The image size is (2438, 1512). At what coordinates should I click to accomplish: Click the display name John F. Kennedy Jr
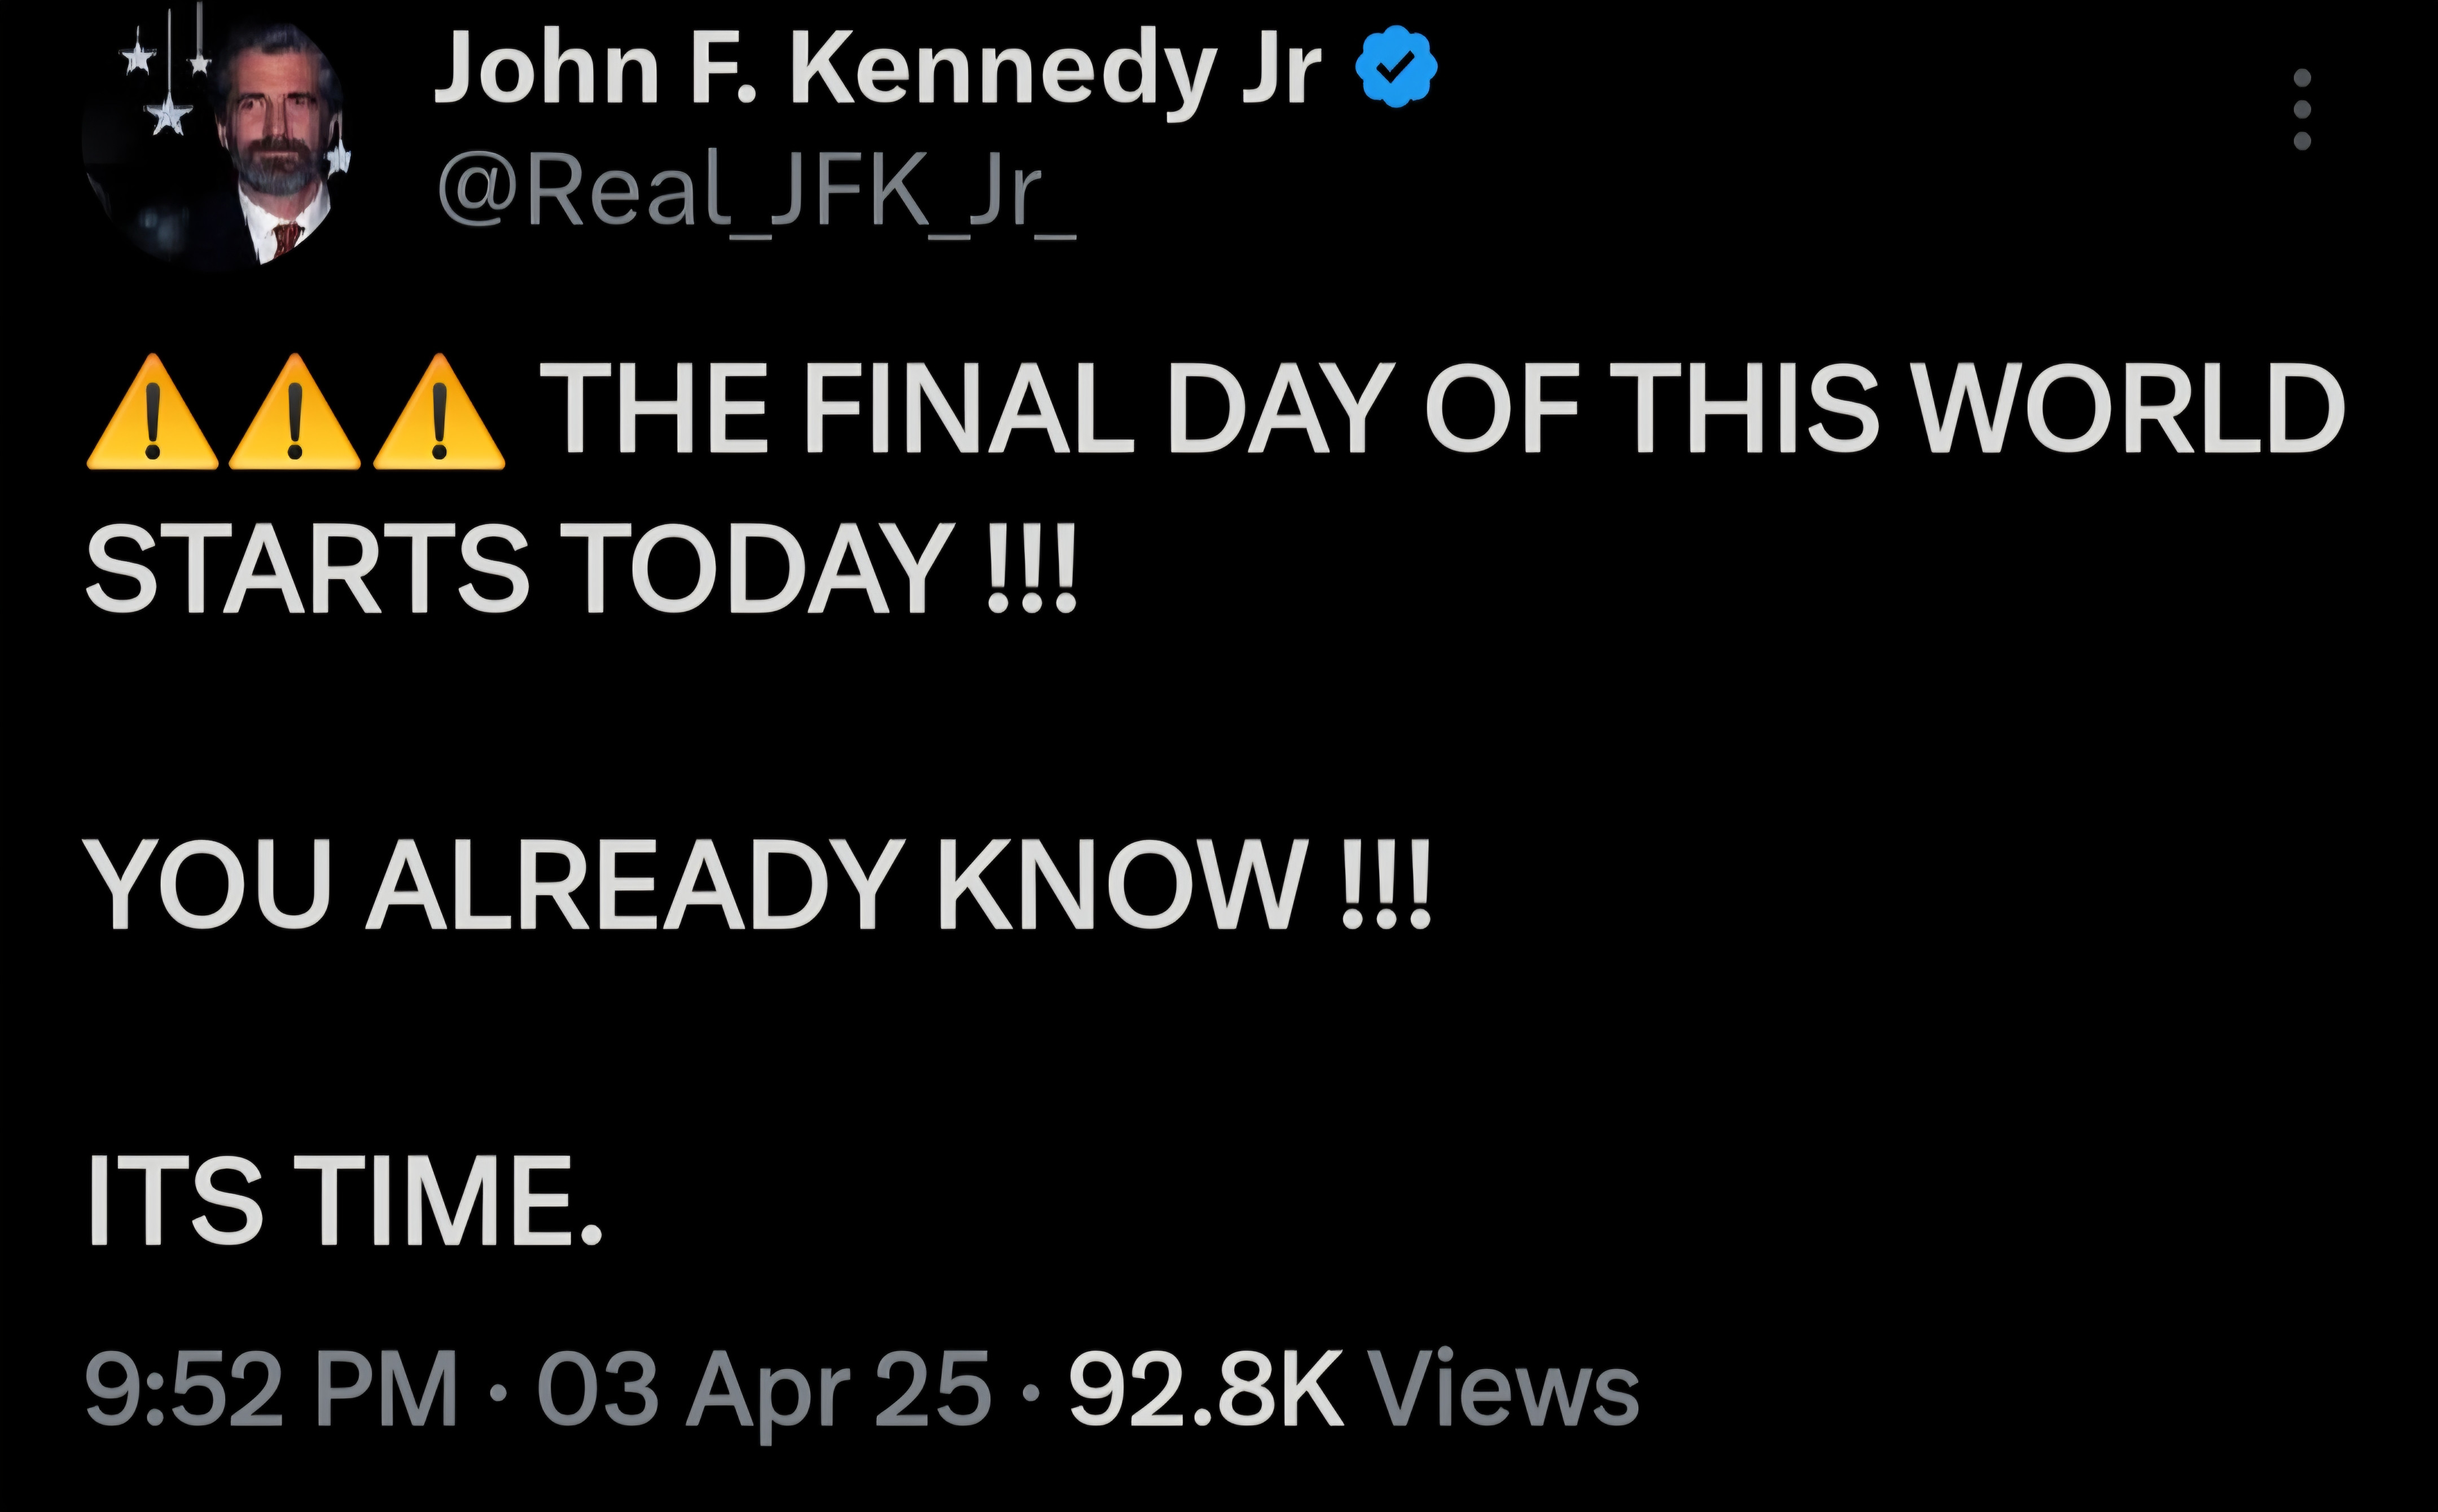[x=877, y=68]
